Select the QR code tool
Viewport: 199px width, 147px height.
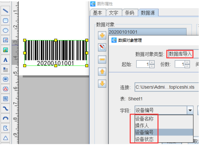tap(5, 99)
